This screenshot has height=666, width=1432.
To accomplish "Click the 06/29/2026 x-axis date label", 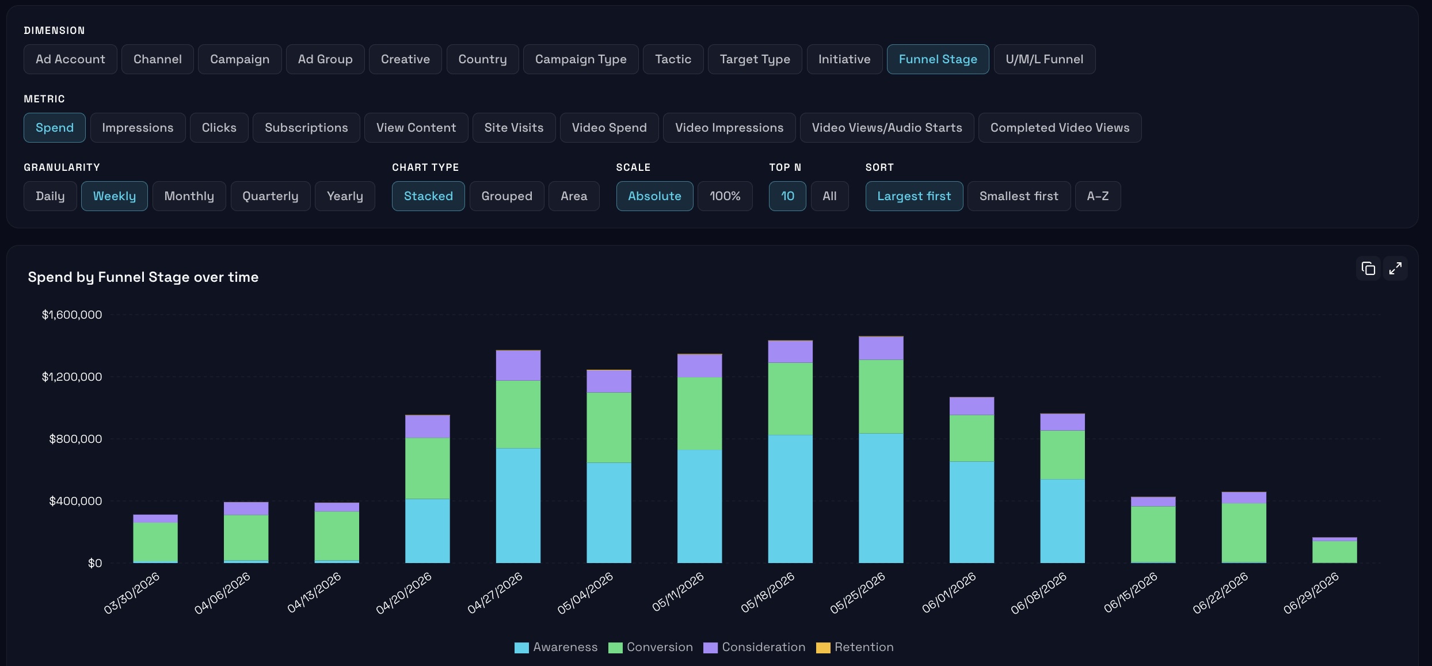I will 1311,592.
